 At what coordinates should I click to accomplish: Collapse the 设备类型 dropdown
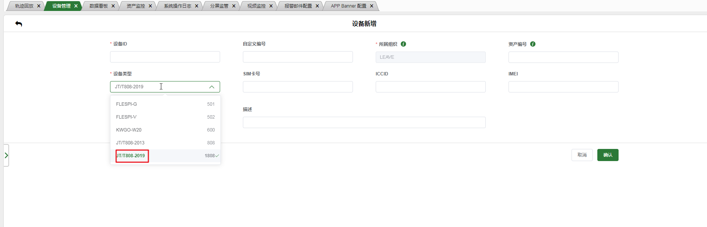point(212,87)
